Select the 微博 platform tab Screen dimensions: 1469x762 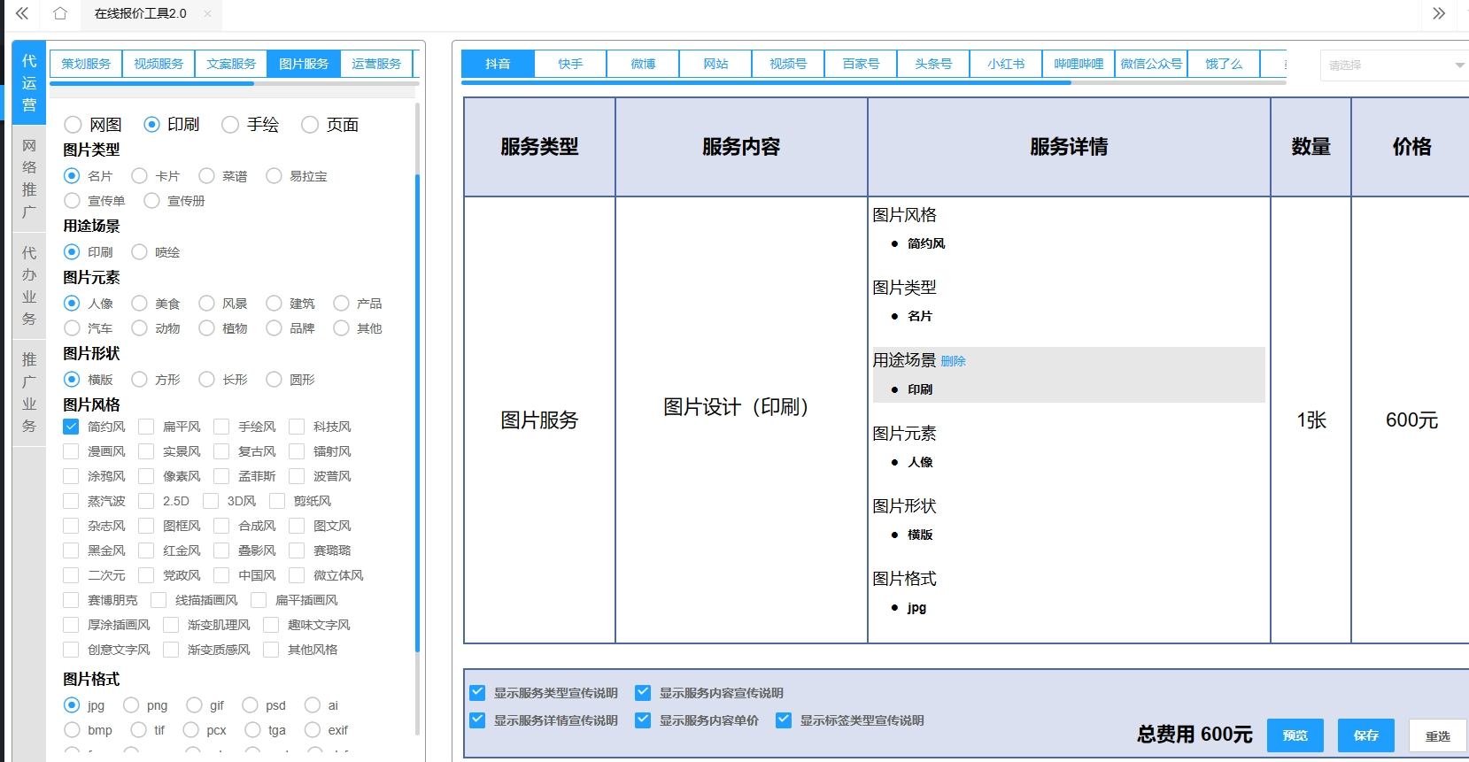coord(643,64)
